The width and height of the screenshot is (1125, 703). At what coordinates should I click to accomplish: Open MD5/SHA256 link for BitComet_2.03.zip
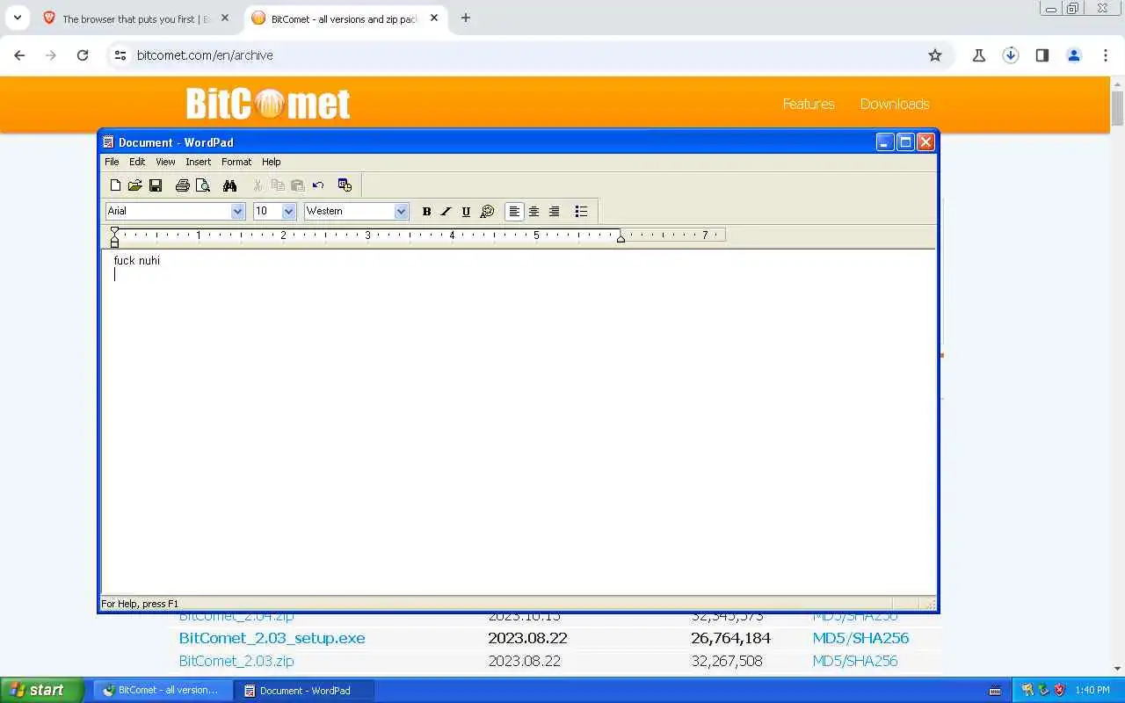pyautogui.click(x=855, y=661)
